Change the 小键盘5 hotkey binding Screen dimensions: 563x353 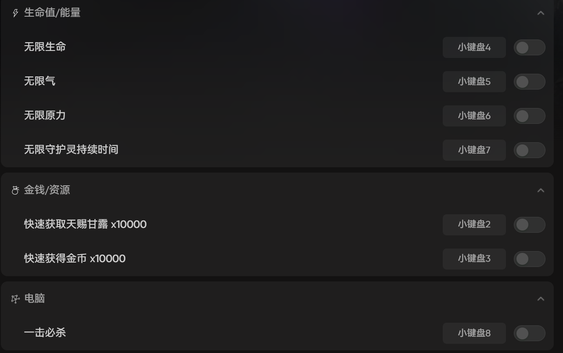click(474, 82)
